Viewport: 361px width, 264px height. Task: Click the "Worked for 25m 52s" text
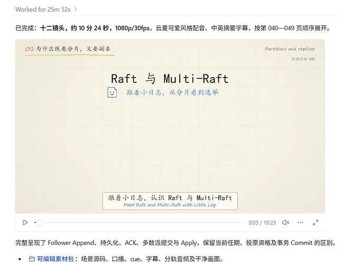coord(43,10)
